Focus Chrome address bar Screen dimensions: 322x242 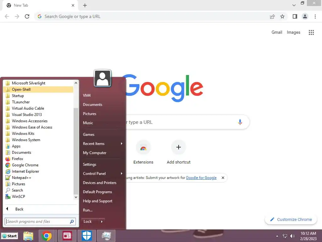coord(152,16)
